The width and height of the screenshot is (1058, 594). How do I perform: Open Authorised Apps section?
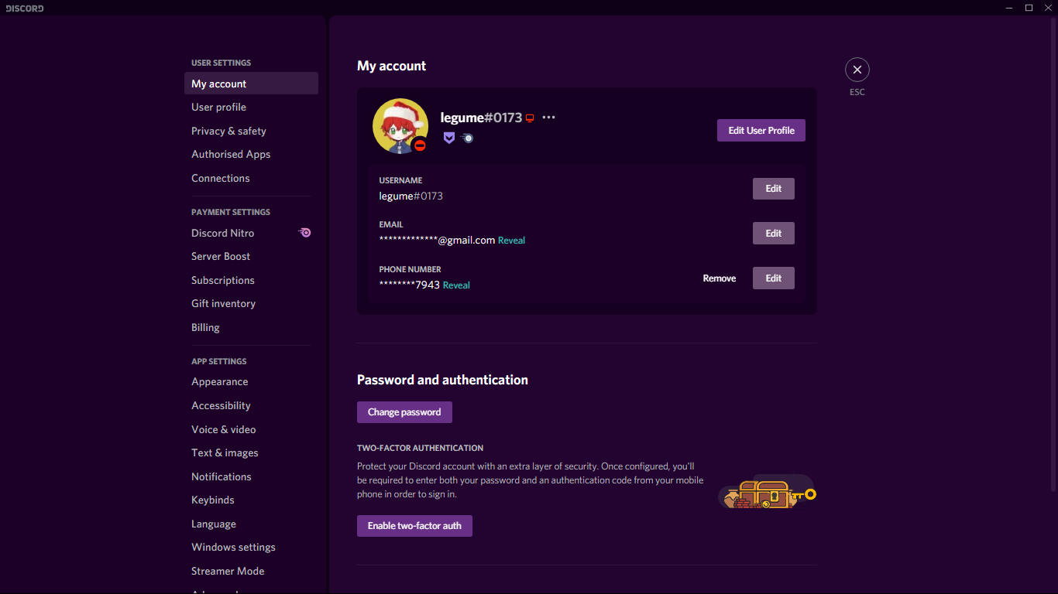coord(251,154)
